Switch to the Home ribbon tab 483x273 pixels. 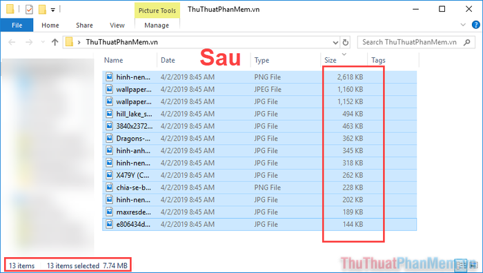[x=50, y=26]
